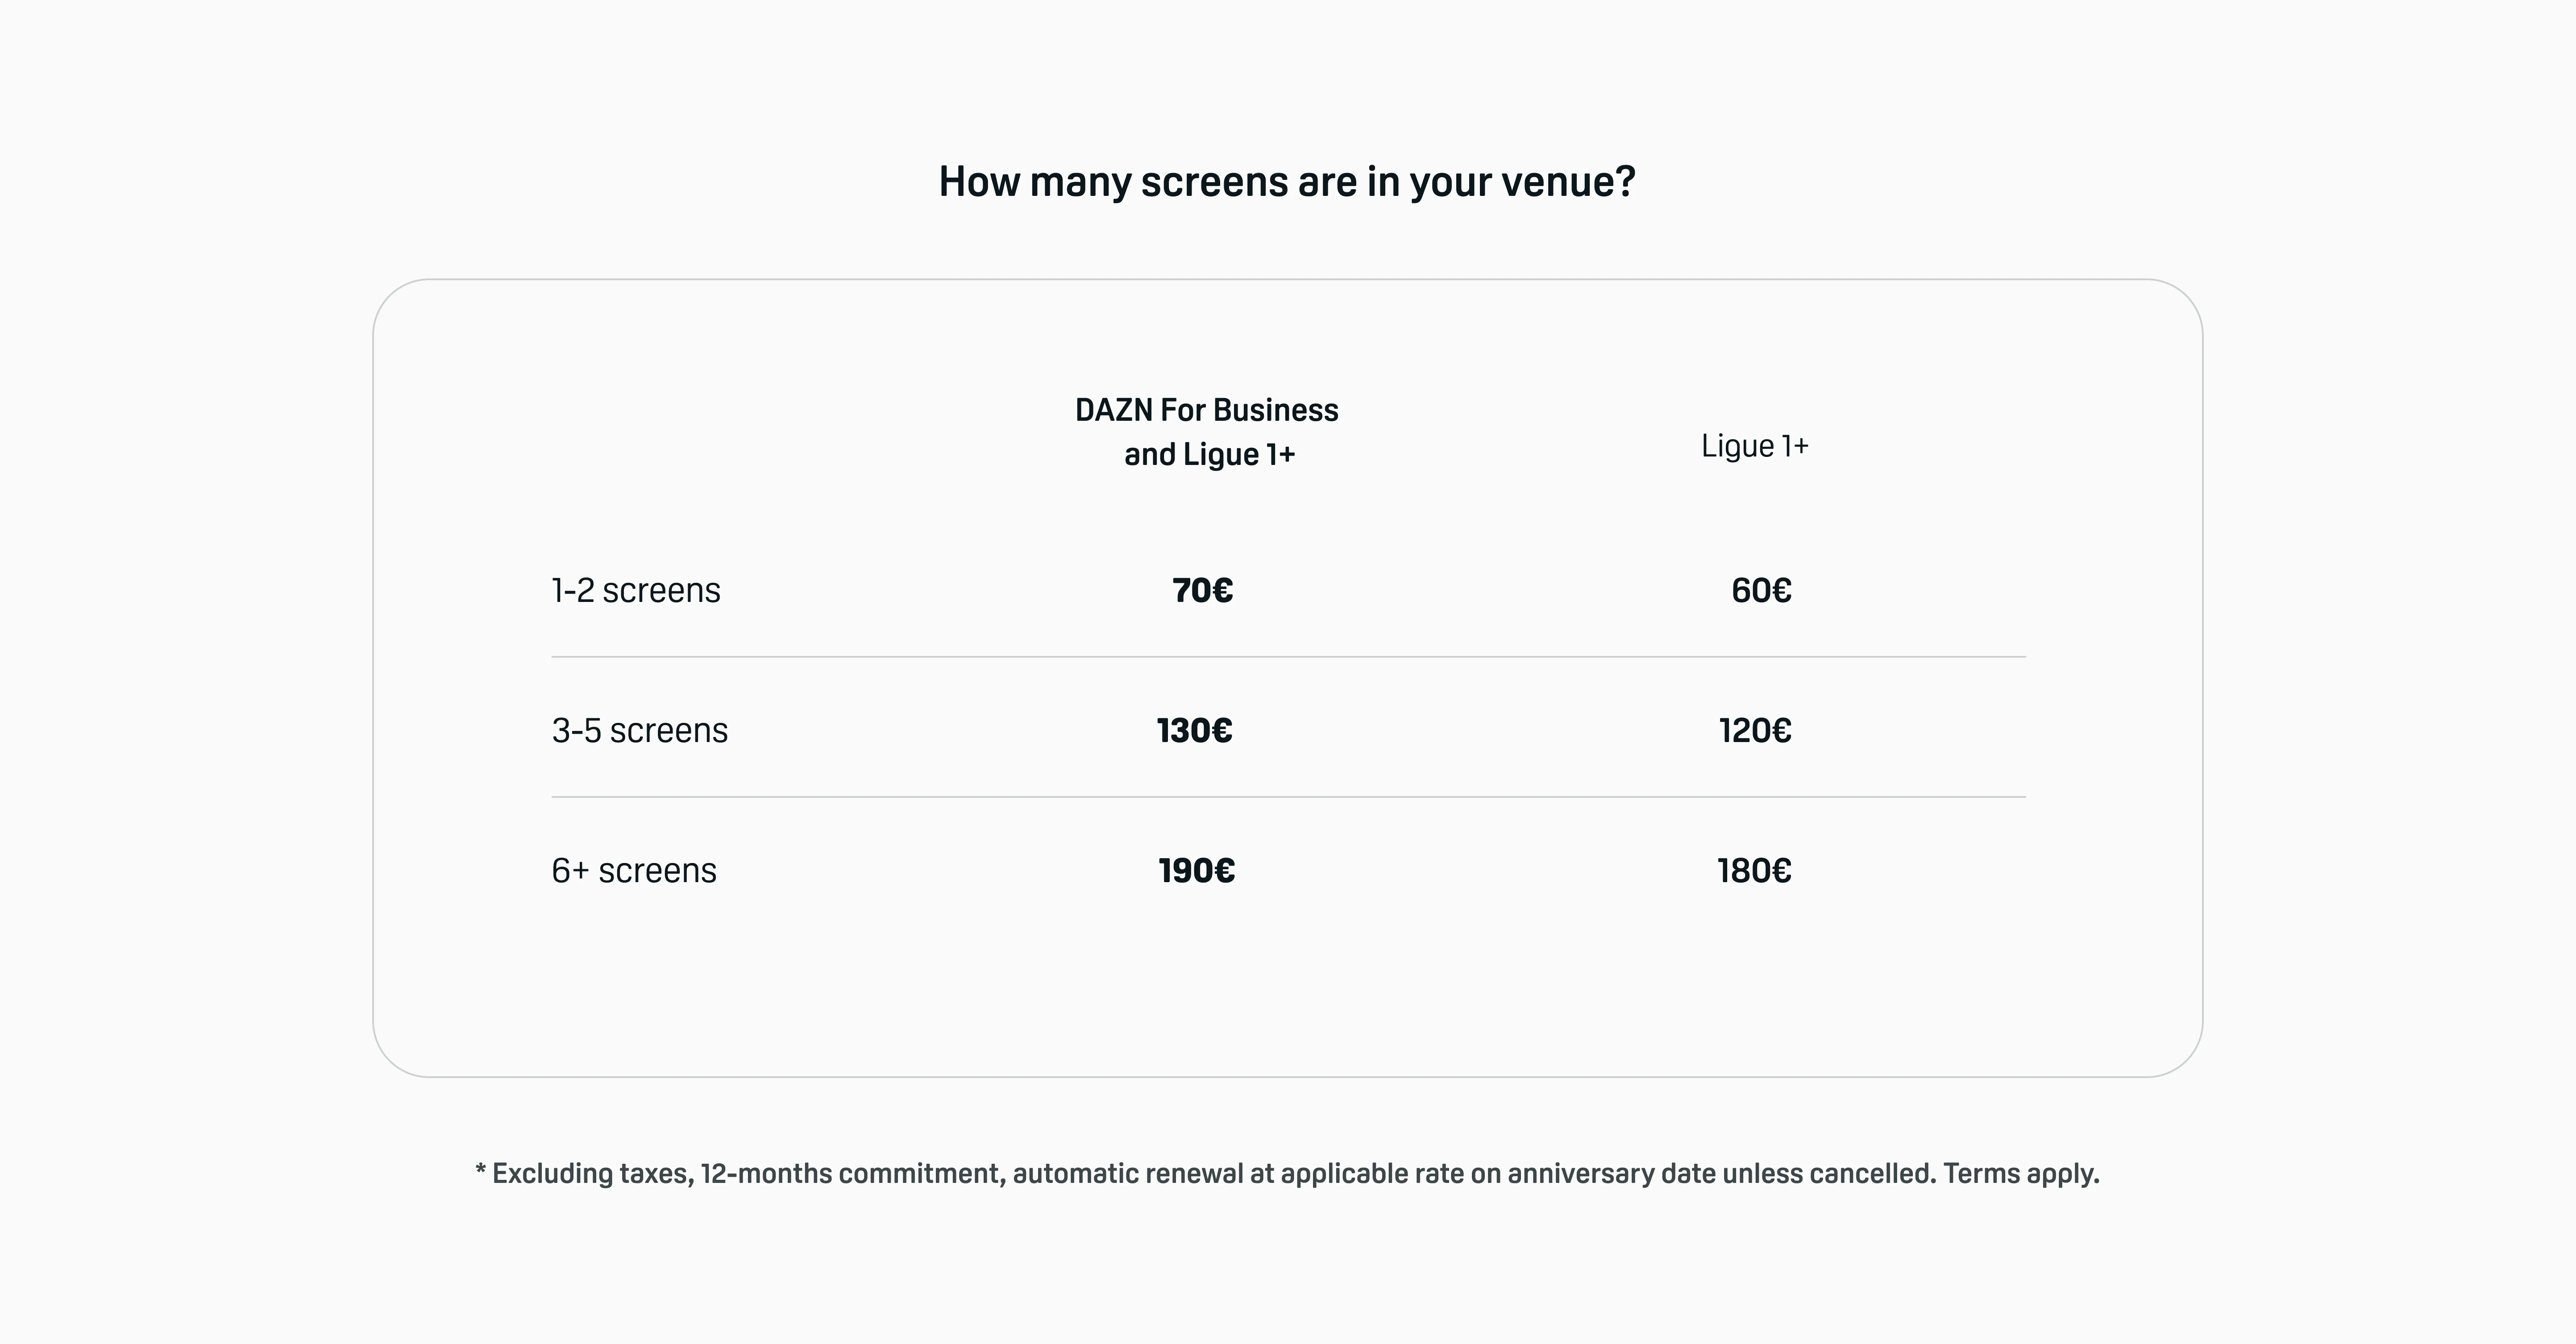This screenshot has height=1344, width=2576.
Task: Select the 70€ price for 1-2 screens
Action: point(1203,590)
